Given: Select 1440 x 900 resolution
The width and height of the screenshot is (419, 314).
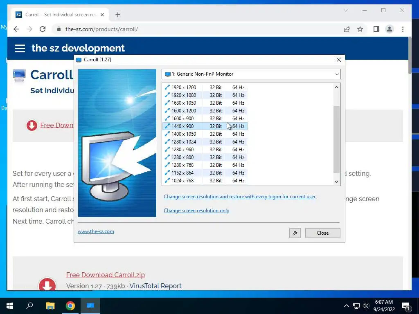Looking at the screenshot, I should 205,126.
